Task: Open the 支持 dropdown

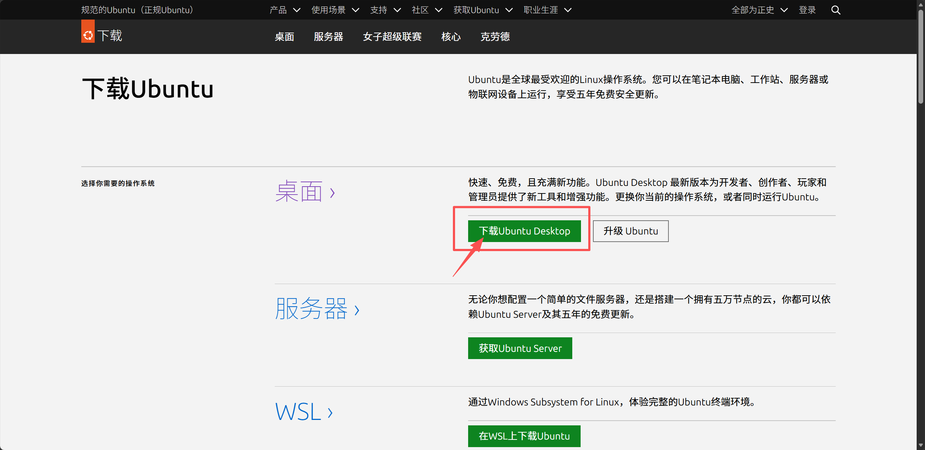Action: pyautogui.click(x=385, y=10)
